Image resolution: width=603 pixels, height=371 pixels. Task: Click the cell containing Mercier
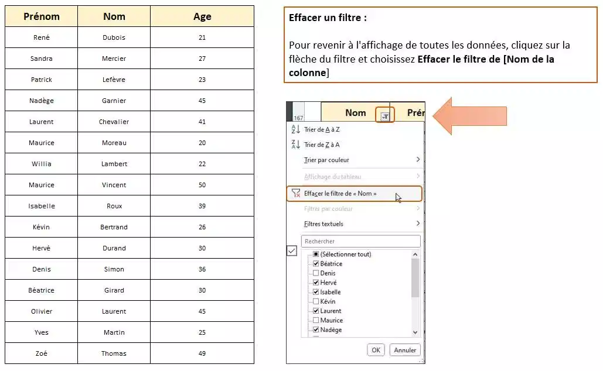click(x=114, y=59)
